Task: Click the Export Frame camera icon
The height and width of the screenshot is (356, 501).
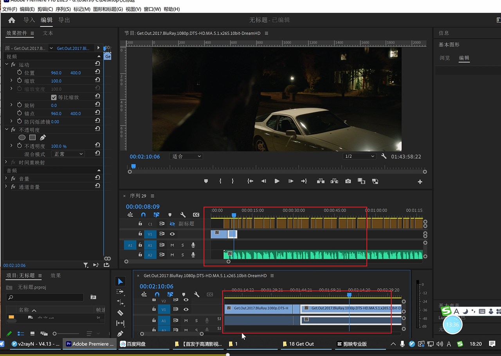Action: click(x=348, y=181)
